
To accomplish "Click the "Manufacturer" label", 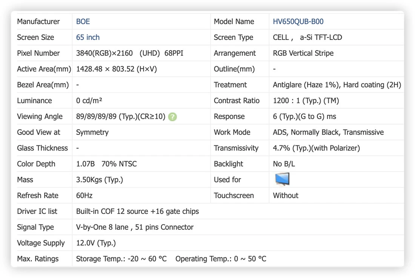I will [x=38, y=21].
